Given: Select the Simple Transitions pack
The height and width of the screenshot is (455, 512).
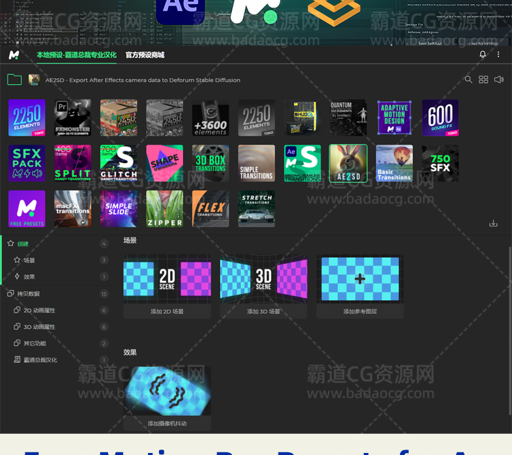Looking at the screenshot, I should click(x=257, y=163).
